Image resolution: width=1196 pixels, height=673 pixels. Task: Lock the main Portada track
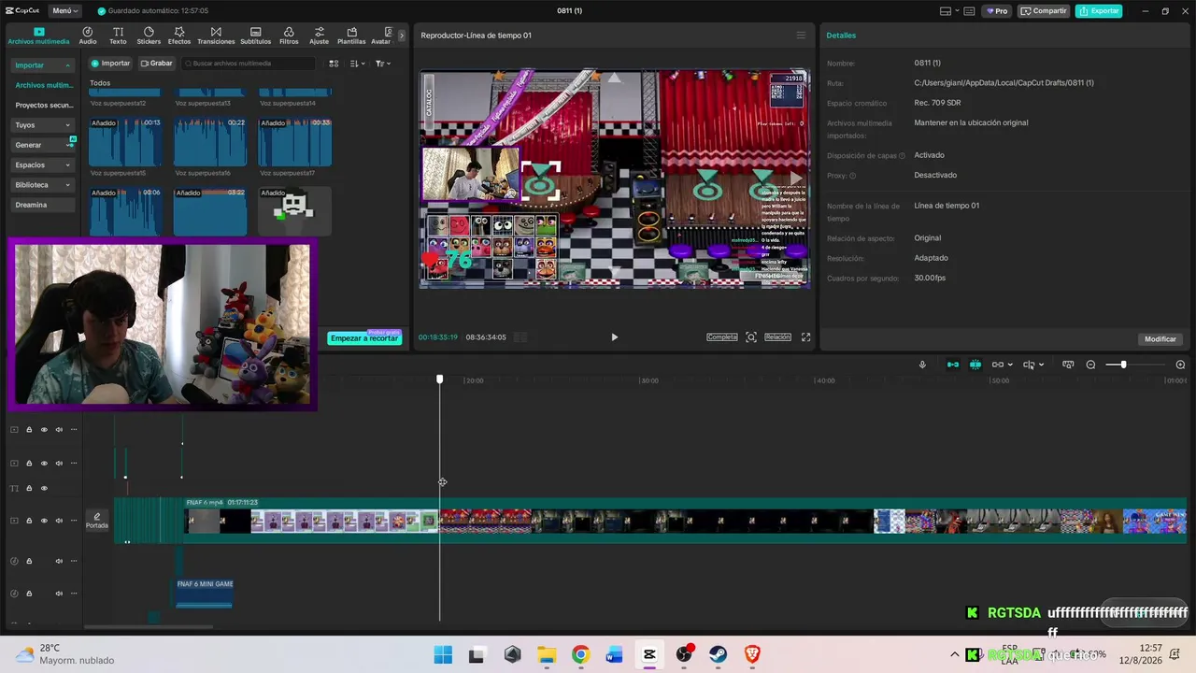[29, 521]
